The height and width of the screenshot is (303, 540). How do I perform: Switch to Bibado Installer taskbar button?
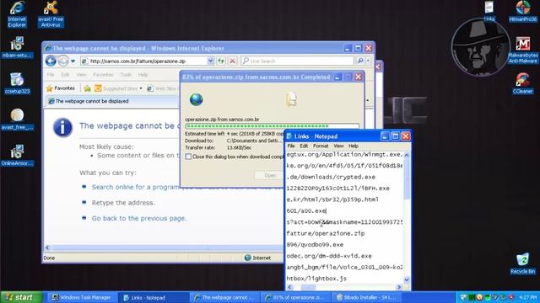pos(366,297)
